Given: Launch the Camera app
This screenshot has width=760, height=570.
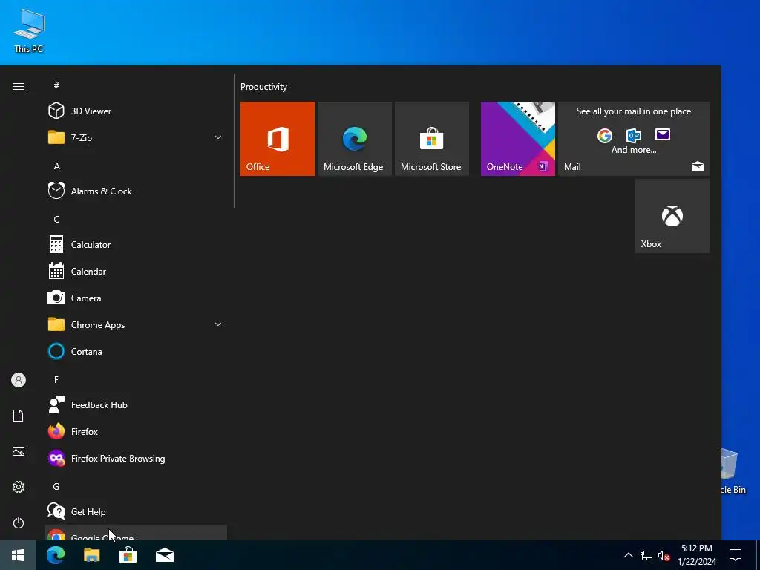Looking at the screenshot, I should (x=136, y=298).
